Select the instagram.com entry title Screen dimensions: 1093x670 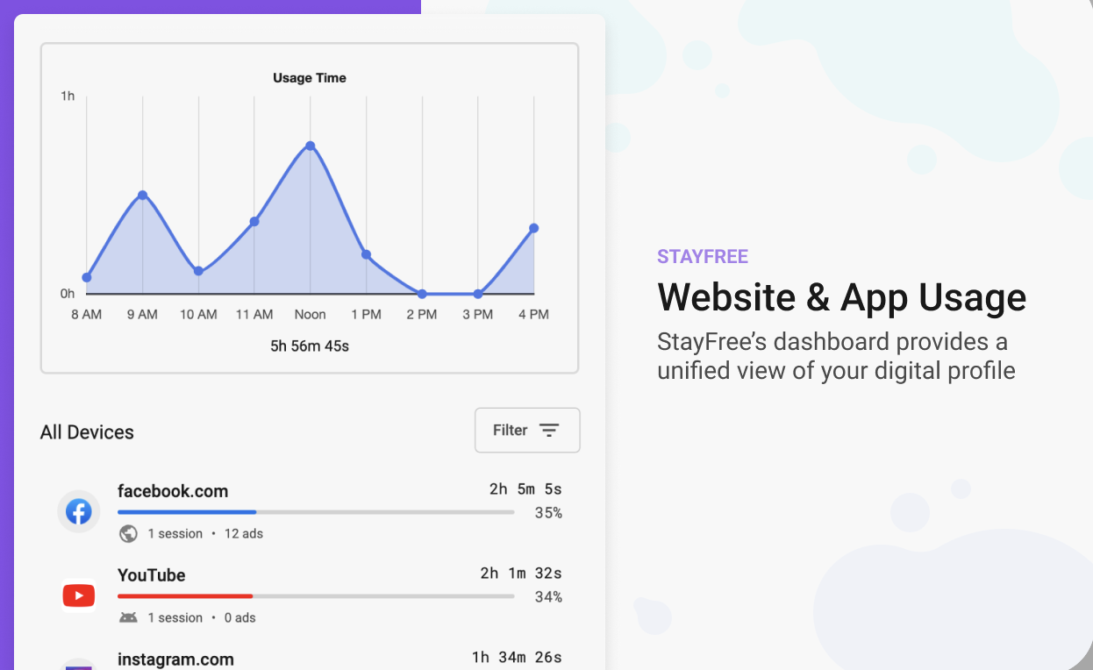pos(175,659)
